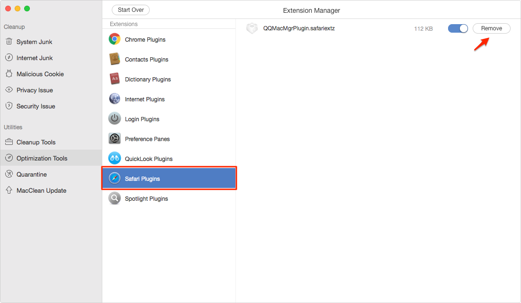Image resolution: width=521 pixels, height=303 pixels.
Task: Remove the QQMacMgrPlugin Safari extension
Action: [x=492, y=28]
